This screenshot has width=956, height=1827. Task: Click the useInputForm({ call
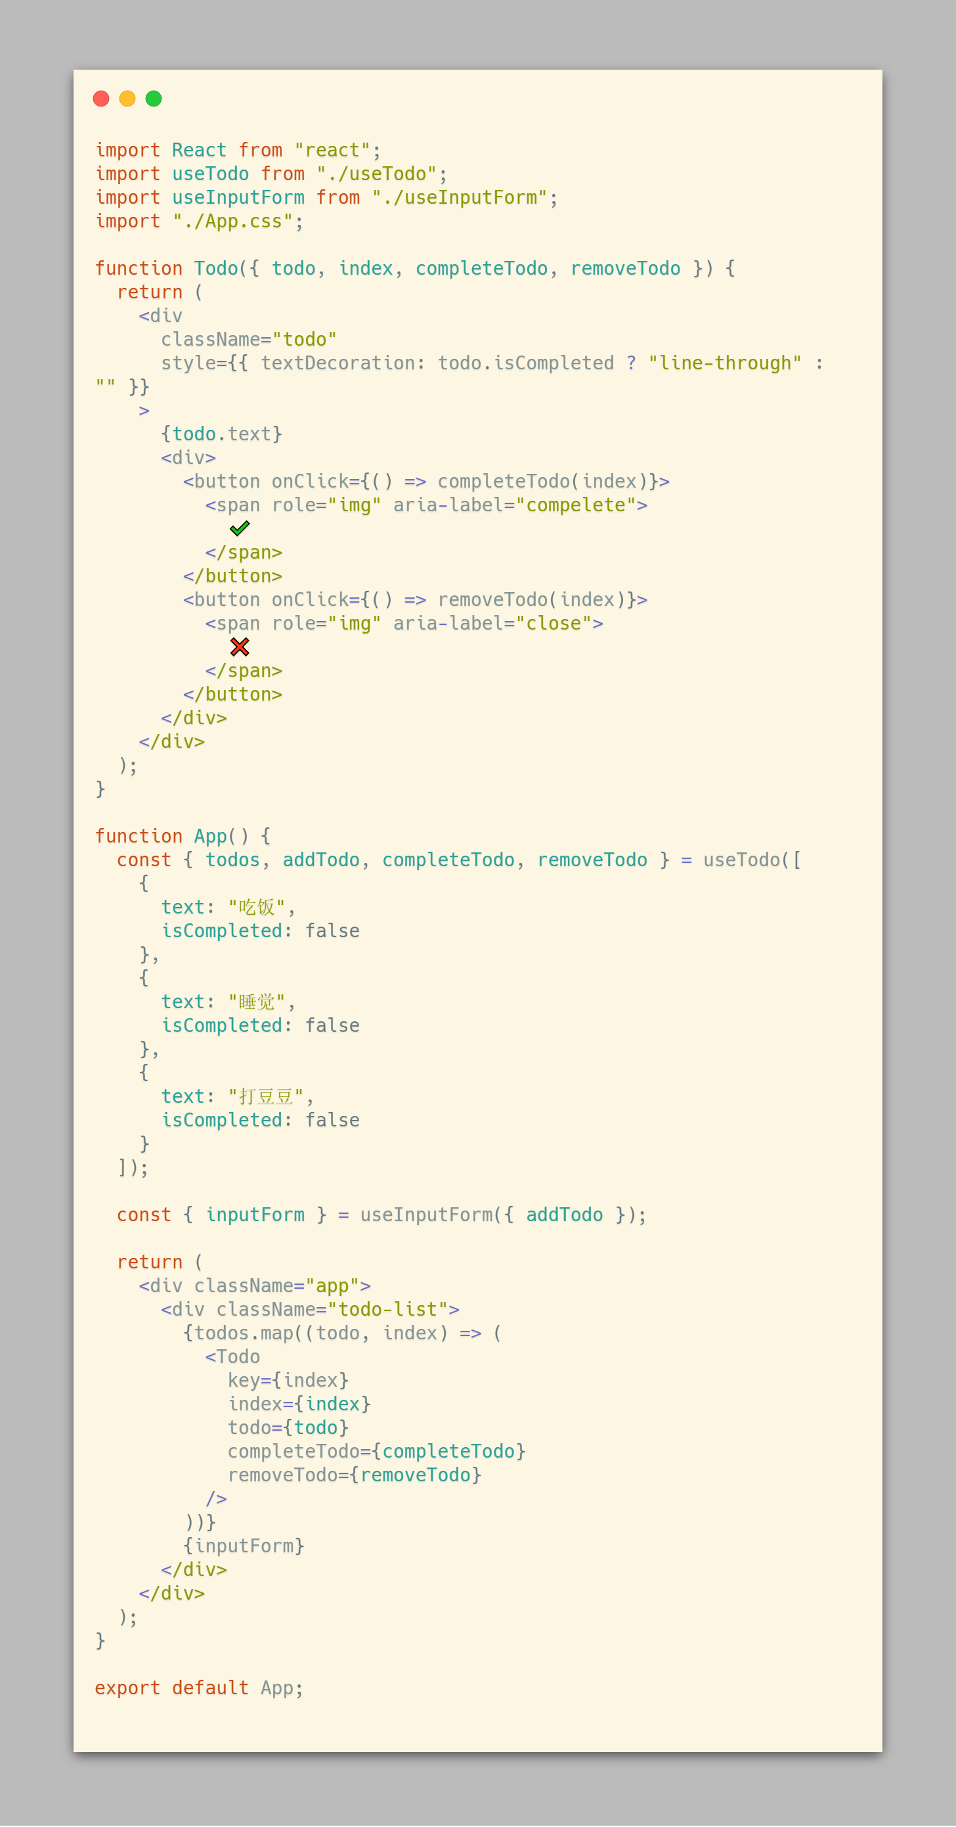(x=437, y=1215)
